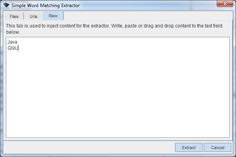Click the Wandora icon in the title bar
The width and height of the screenshot is (236, 157).
pos(6,5)
